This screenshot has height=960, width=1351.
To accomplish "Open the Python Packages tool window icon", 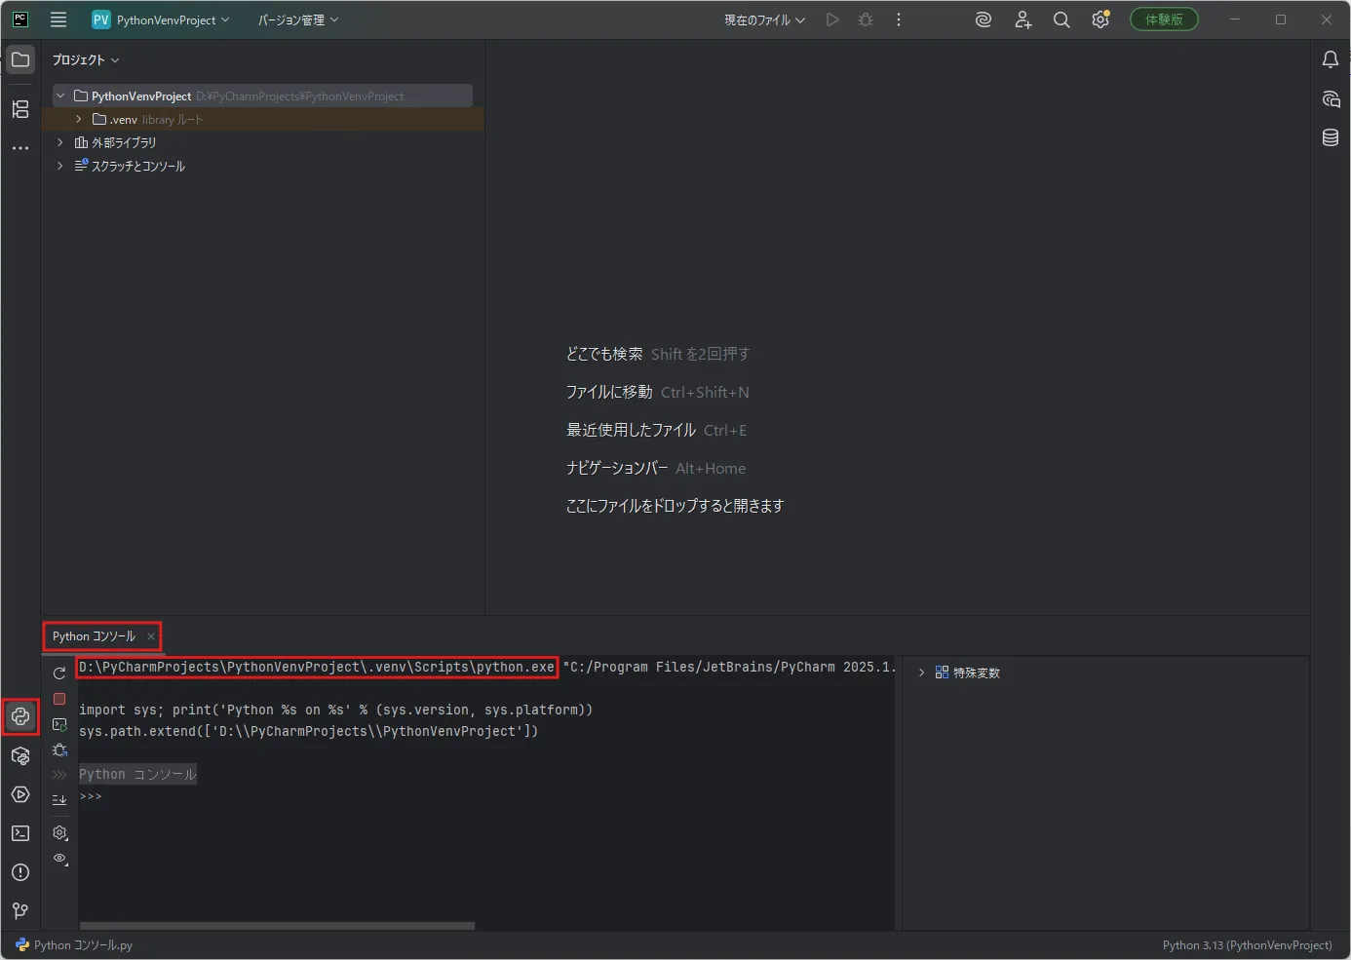I will [x=20, y=755].
